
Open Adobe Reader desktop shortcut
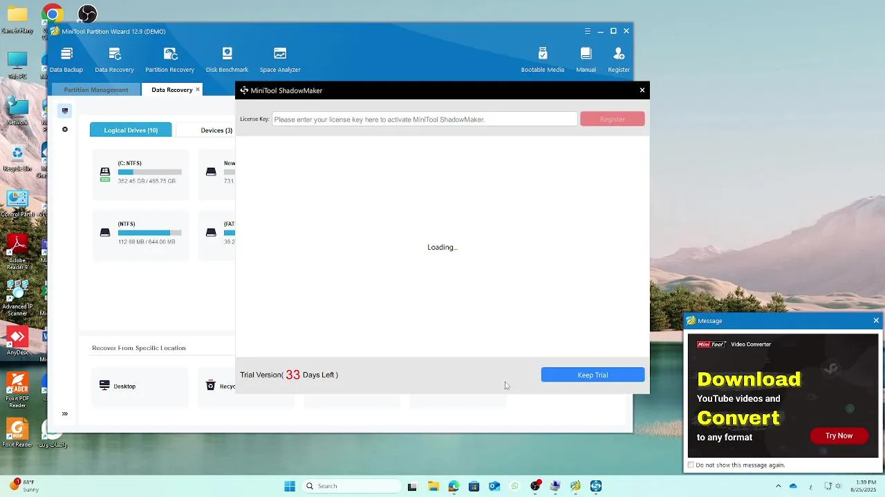pyautogui.click(x=17, y=252)
